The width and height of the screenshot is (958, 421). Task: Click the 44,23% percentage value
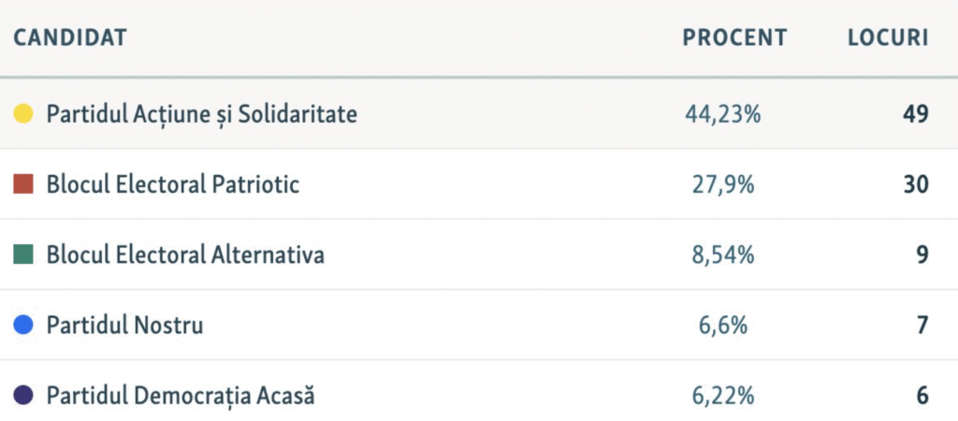pyautogui.click(x=722, y=114)
